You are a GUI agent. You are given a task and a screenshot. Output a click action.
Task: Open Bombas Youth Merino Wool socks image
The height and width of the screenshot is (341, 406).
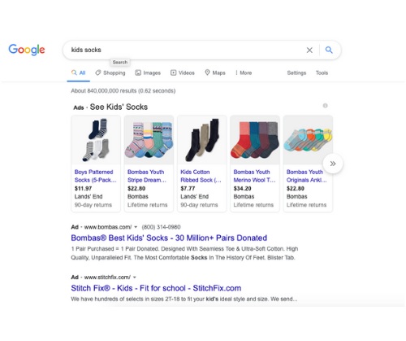click(x=255, y=140)
